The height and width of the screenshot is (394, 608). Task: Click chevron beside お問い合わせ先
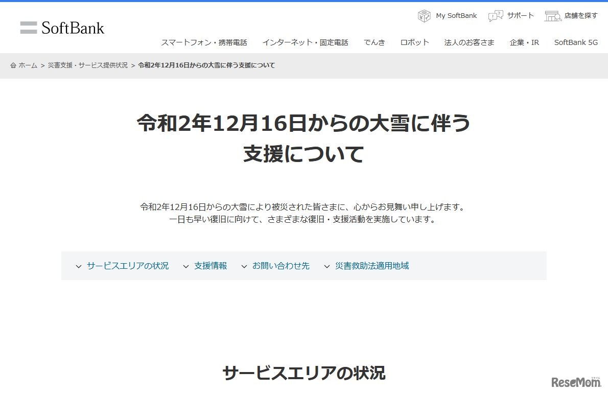click(244, 266)
